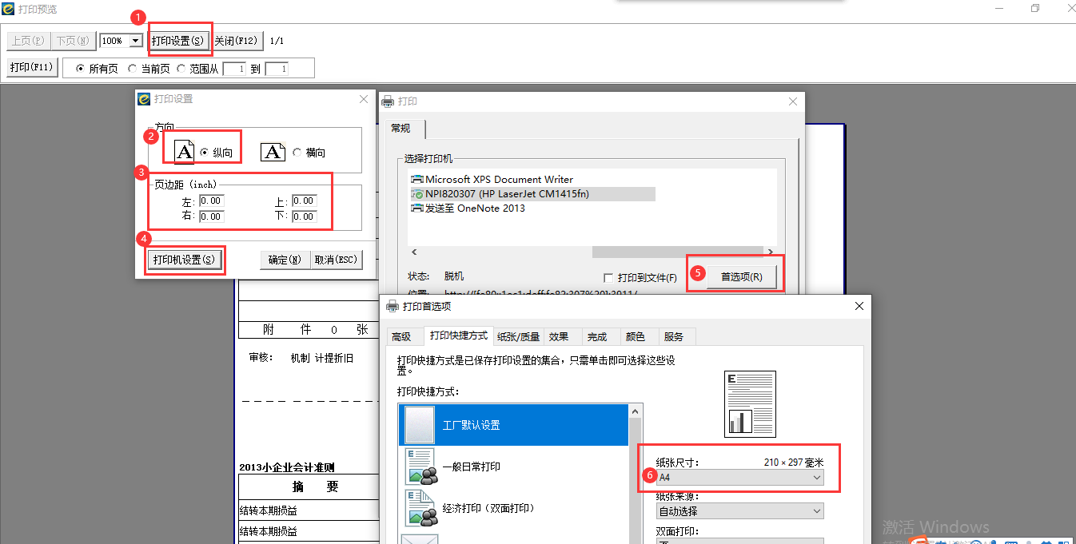Screen dimensions: 1076x544
Task: Choose 横向 landscape orientation radio
Action: click(297, 152)
